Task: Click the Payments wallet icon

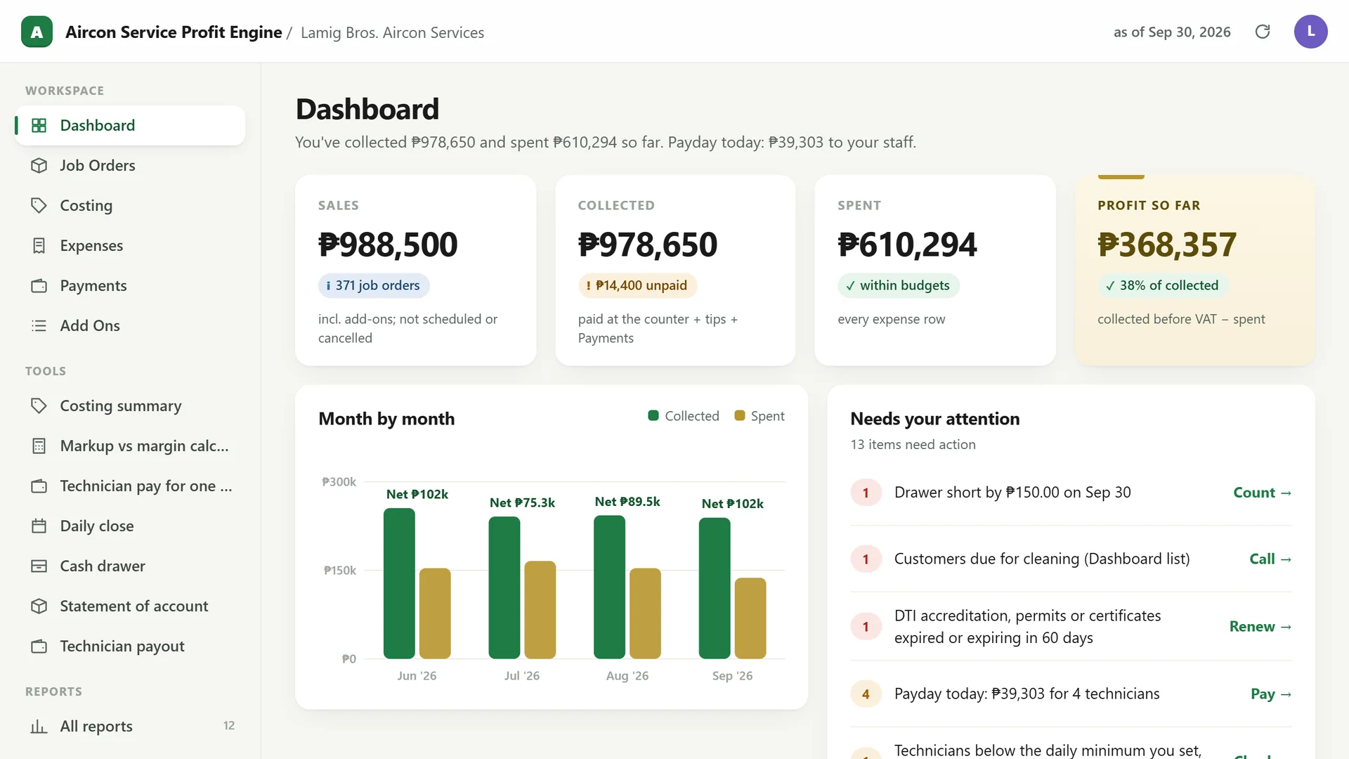Action: (39, 285)
